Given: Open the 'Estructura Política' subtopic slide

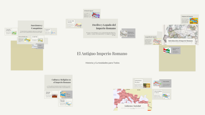Looking at the screenshot, I should tap(142, 83).
